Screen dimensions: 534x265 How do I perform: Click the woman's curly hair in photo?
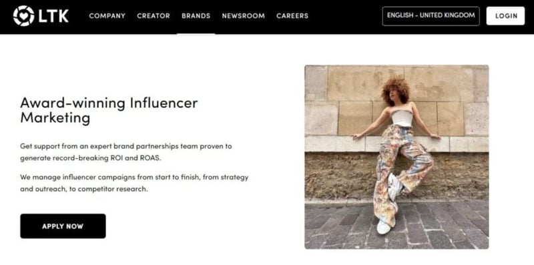tap(395, 89)
